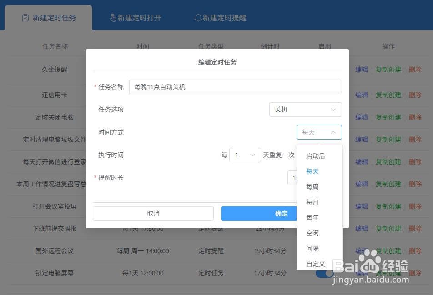Click 操作 column header
Screen dimensions: 433x295
coord(388,46)
